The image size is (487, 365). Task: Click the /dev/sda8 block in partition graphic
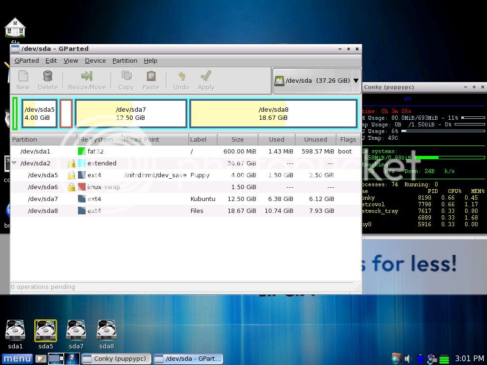click(x=274, y=113)
